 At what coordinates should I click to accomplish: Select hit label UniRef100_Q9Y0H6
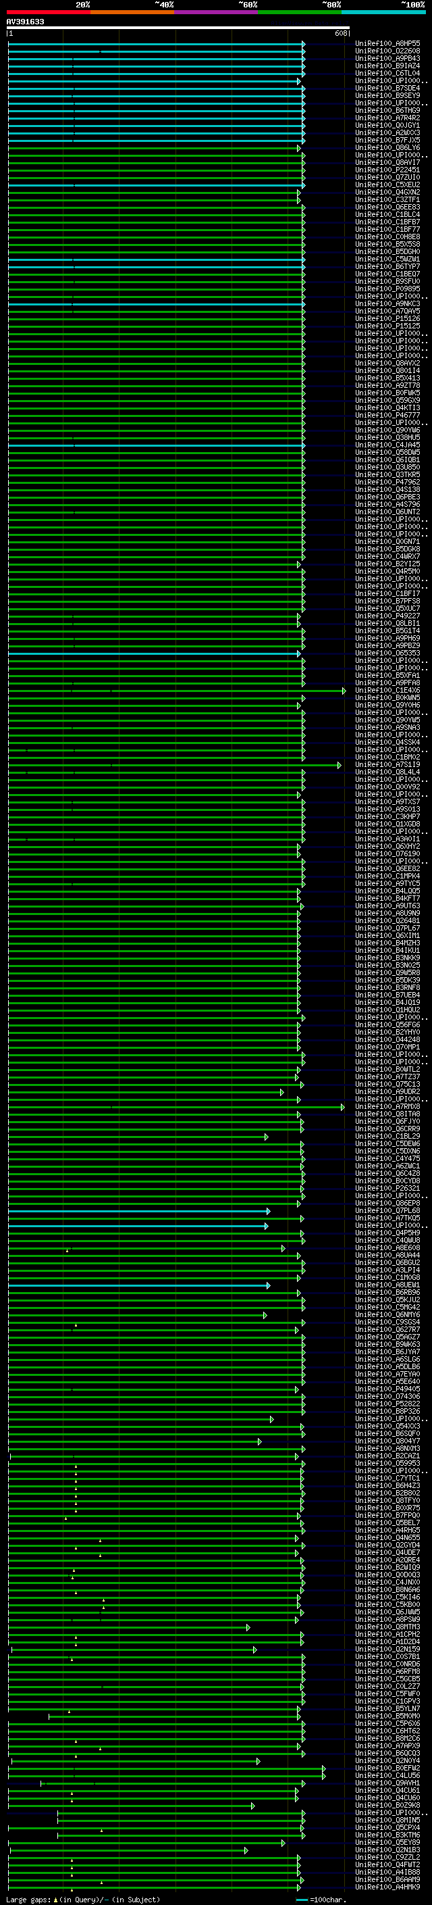(x=387, y=706)
